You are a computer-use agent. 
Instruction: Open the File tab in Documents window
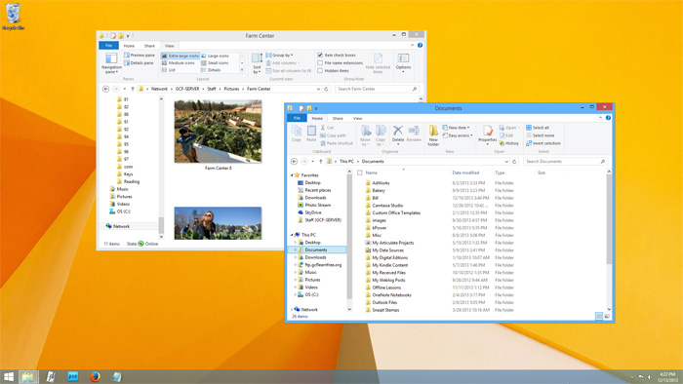[x=297, y=118]
